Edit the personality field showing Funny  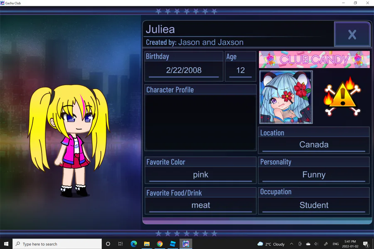point(314,175)
